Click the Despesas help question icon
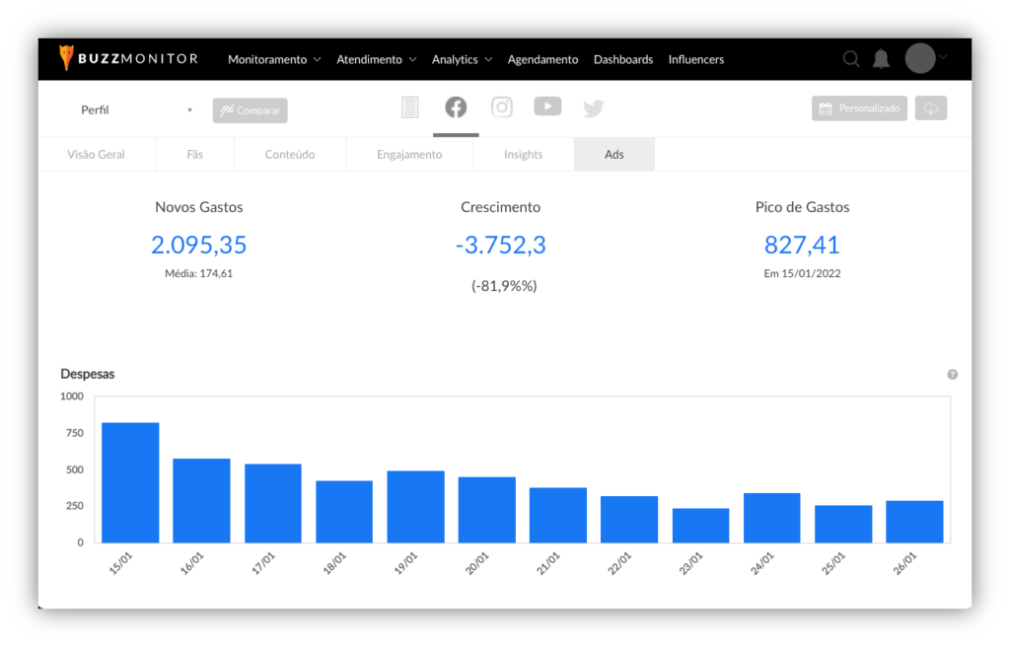 952,375
